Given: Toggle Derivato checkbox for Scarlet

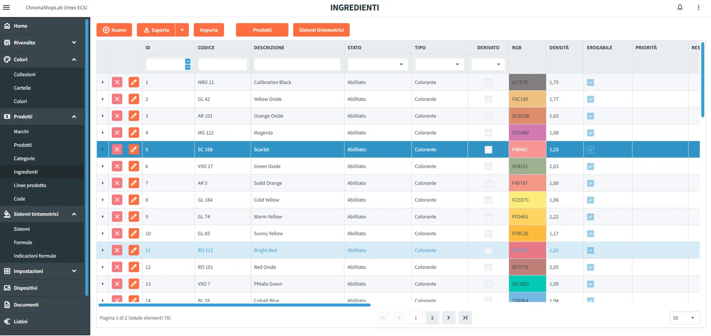Looking at the screenshot, I should click(x=488, y=150).
